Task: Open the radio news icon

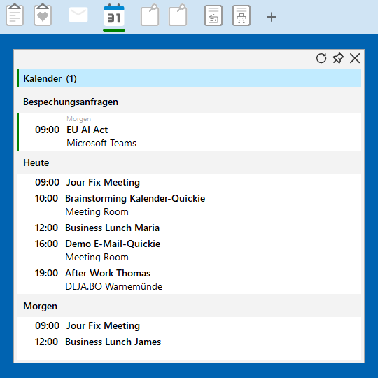Action: 213,15
